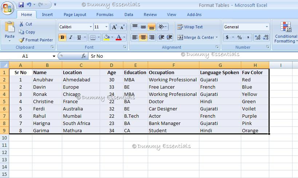
Task: Apply accounting dollar number format
Action: [227, 37]
